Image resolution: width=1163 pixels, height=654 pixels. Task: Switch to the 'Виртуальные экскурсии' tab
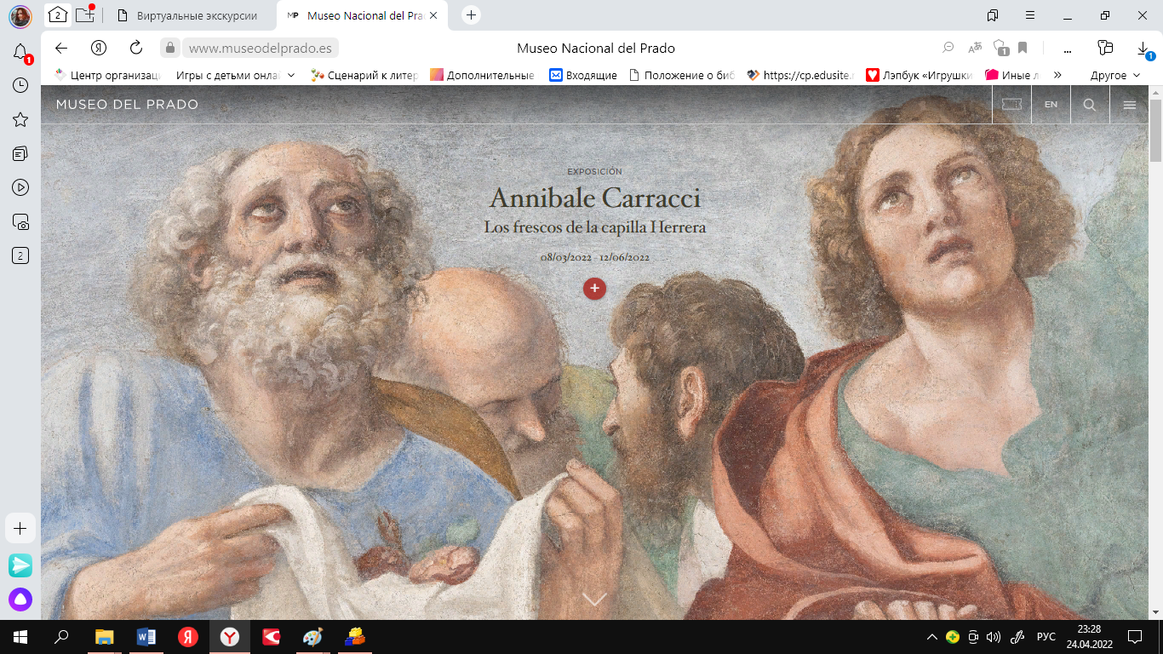point(196,15)
